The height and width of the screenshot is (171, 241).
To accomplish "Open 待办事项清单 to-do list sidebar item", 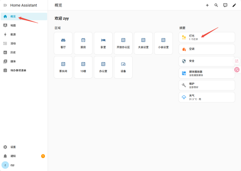I will pyautogui.click(x=24, y=70).
